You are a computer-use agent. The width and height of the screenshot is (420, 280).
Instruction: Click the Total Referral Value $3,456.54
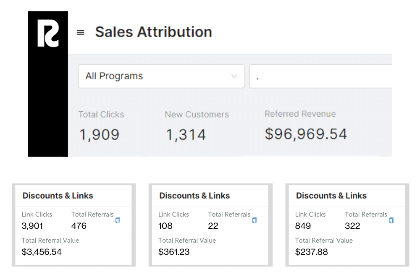point(41,252)
